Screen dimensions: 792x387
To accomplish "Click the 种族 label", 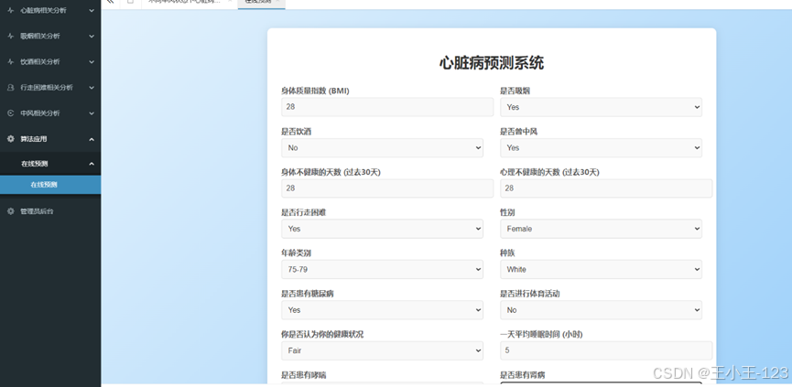I will click(507, 253).
